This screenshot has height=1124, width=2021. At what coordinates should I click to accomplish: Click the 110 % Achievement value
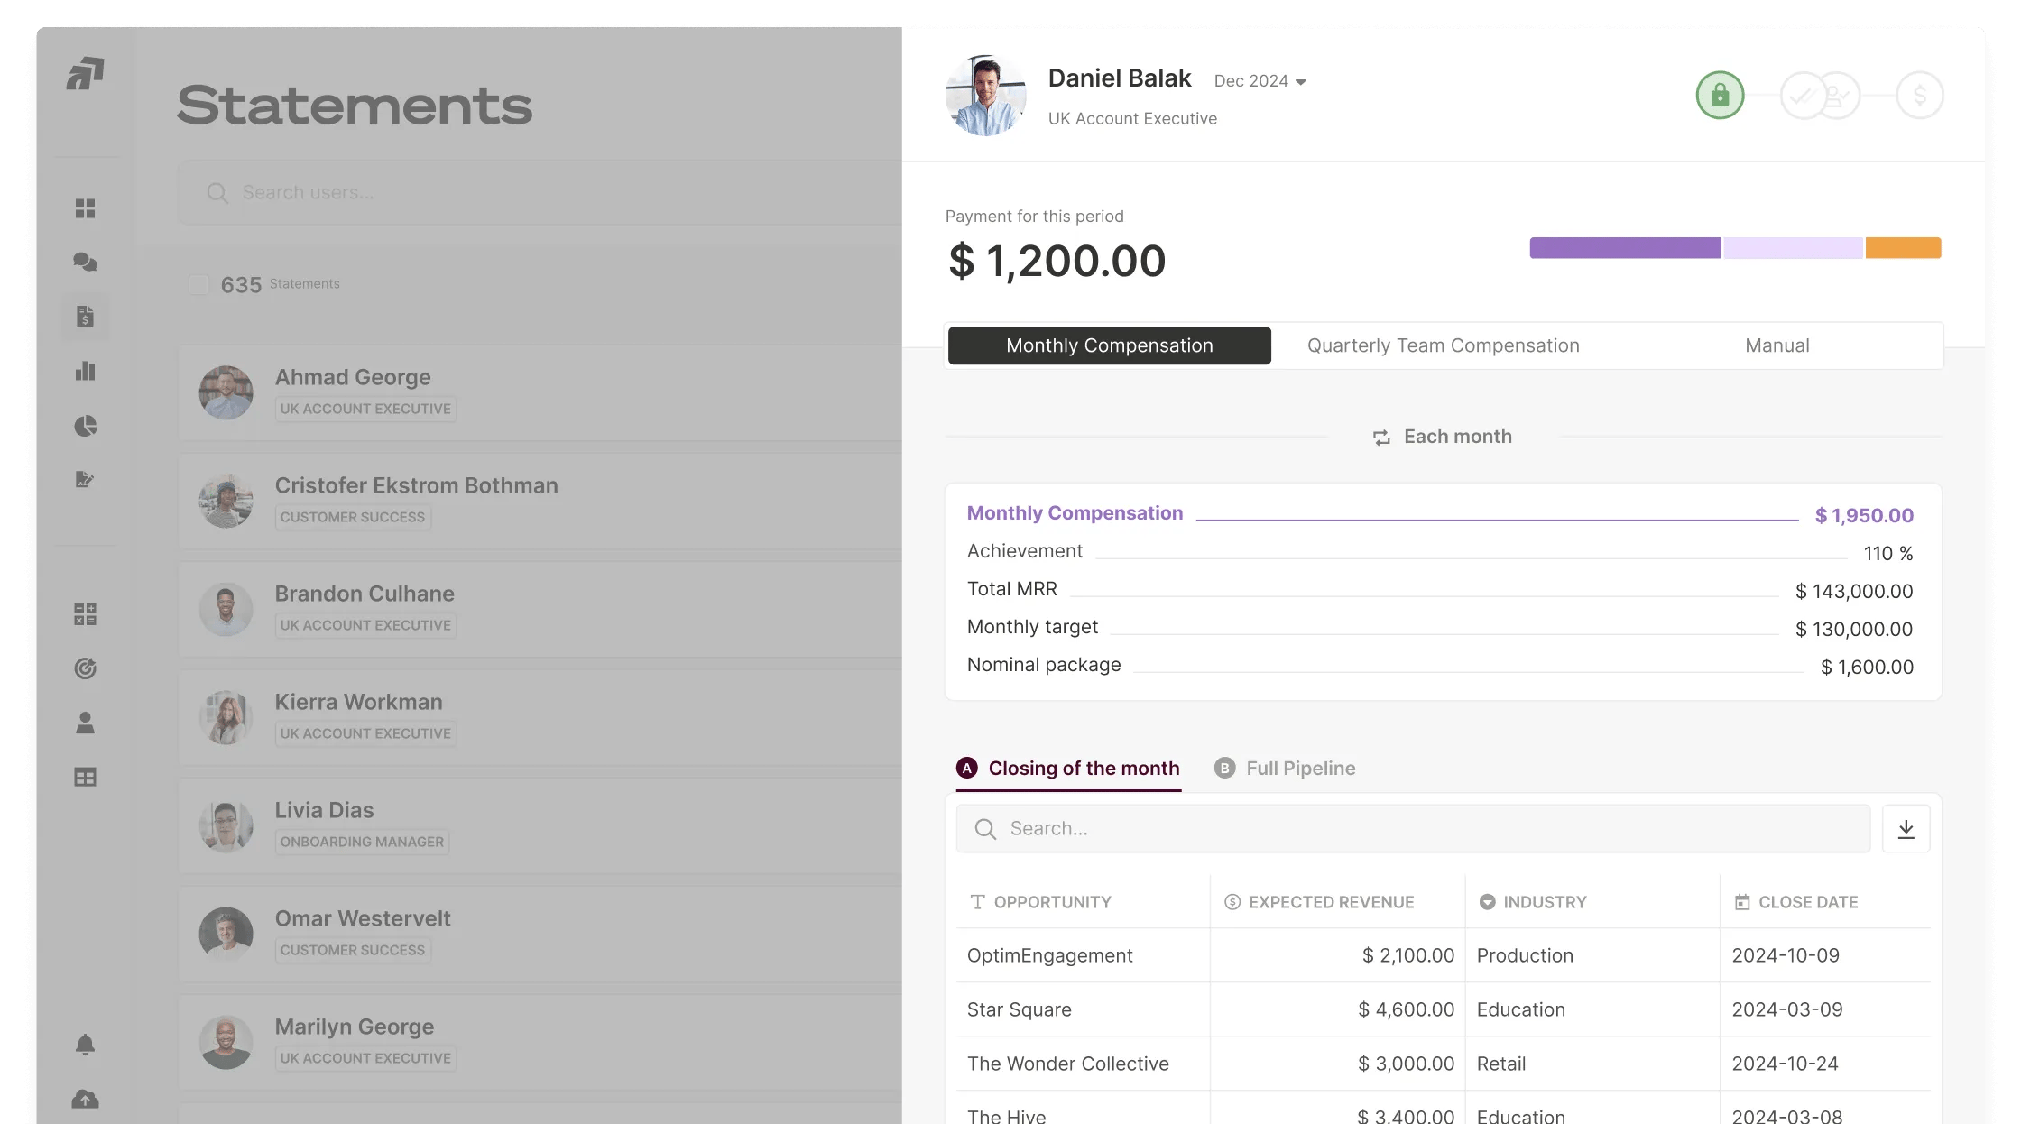[x=1888, y=553]
